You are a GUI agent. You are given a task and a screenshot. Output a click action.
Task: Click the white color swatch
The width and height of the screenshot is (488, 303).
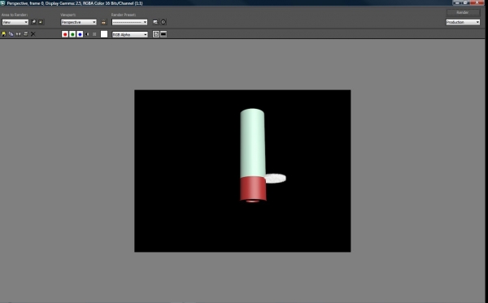pos(104,34)
